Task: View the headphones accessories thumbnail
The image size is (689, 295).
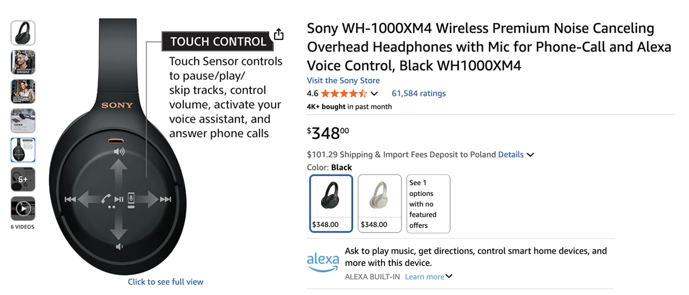Action: 23,121
